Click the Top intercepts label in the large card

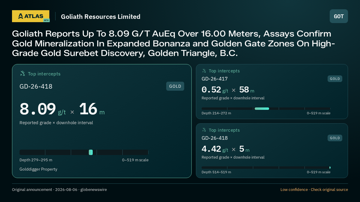point(44,74)
